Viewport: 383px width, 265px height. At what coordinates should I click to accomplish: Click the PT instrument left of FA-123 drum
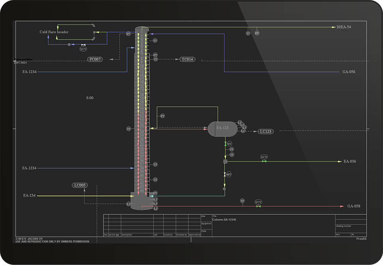[x=162, y=116]
